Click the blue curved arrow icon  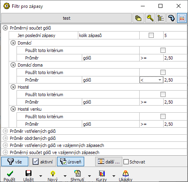(171, 18)
